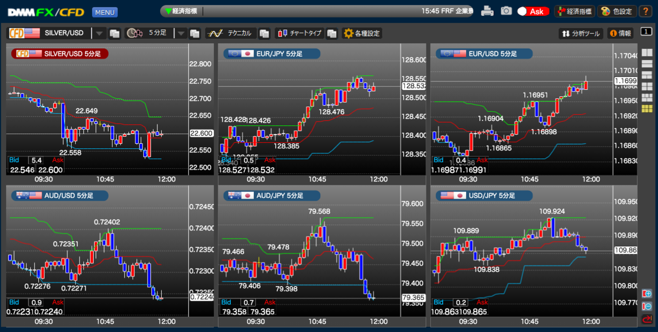Viewport: 658px width, 332px height.
Task: Open the MENU button
Action: pos(104,11)
